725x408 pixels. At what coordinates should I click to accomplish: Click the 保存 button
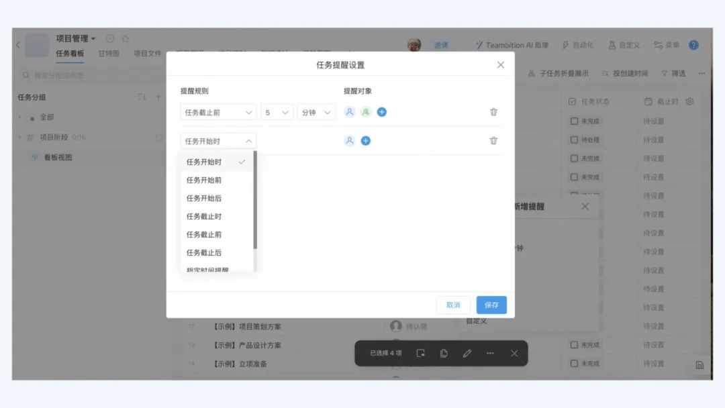(x=491, y=305)
